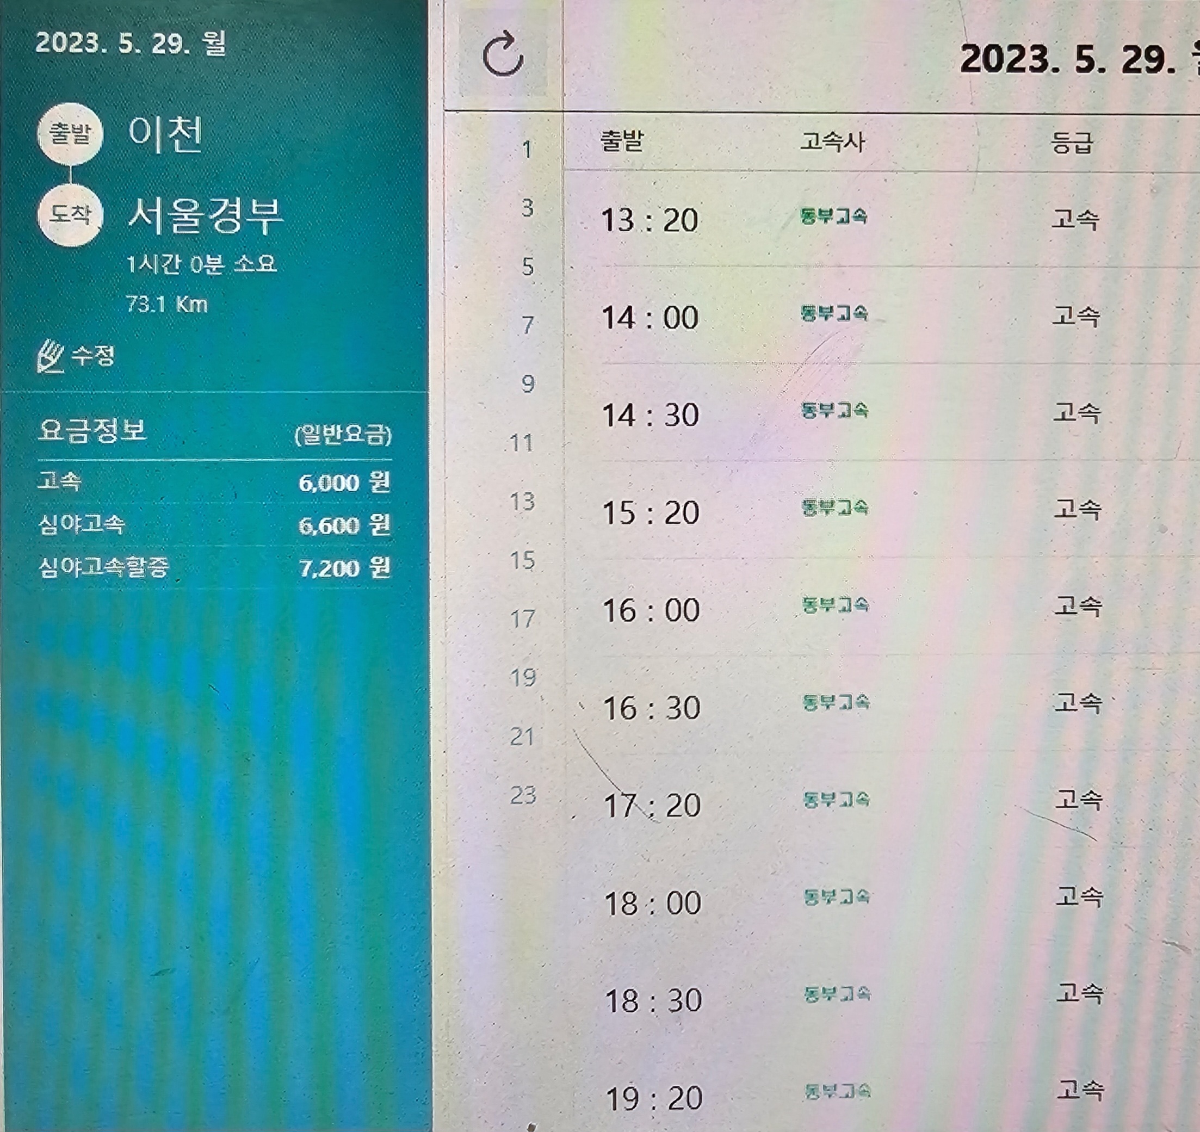Click 고속 grade in 17:20 row

(x=1079, y=801)
